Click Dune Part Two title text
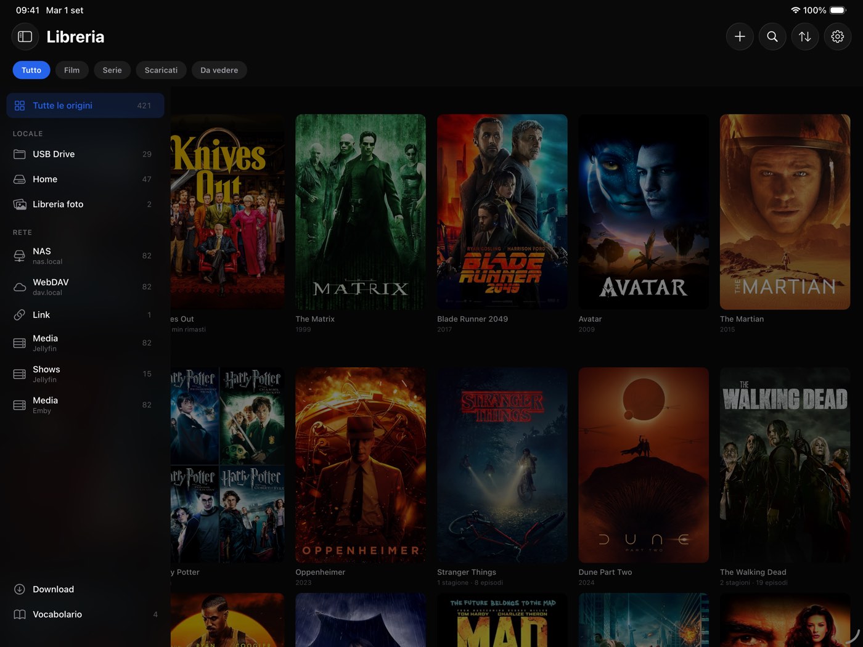The image size is (863, 647). coord(605,572)
